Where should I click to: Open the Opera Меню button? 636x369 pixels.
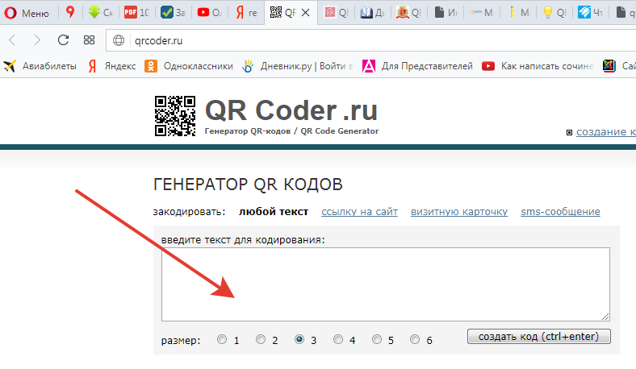[27, 13]
